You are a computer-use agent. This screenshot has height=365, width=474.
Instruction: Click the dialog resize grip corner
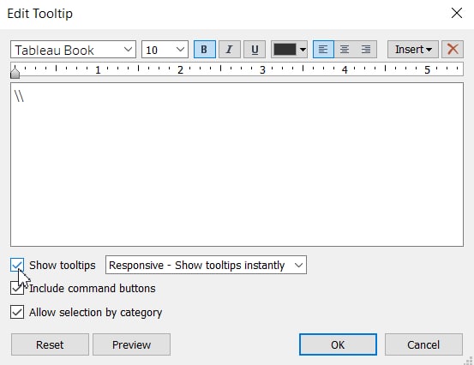[469, 361]
